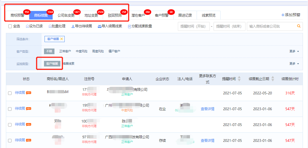308x148 pixels.
Task: Filter by 中度风险
Action: pos(82,51)
